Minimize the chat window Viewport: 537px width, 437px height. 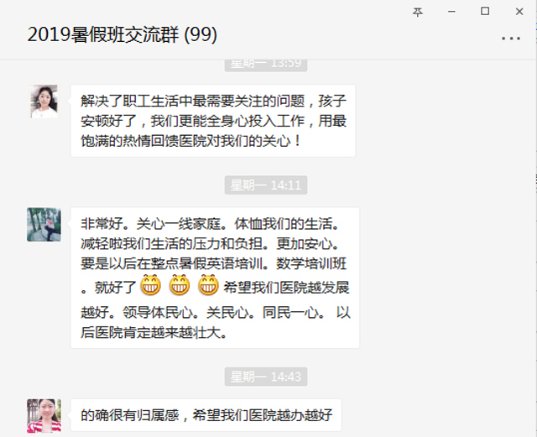(x=451, y=12)
